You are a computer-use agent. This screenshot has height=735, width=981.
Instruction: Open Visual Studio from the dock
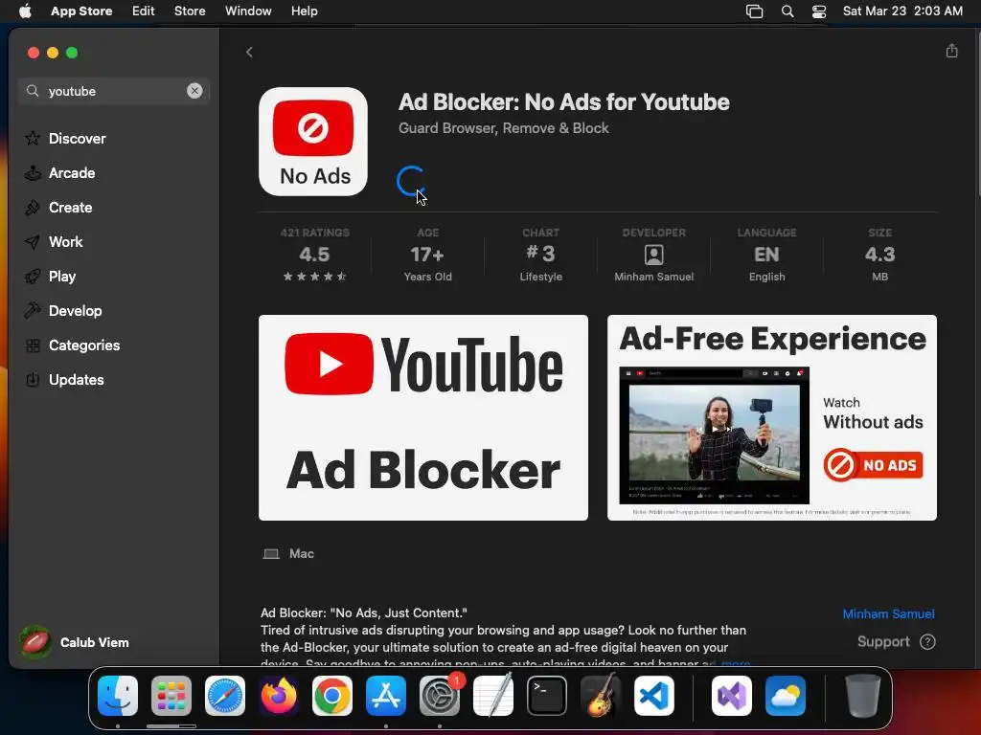pos(731,696)
